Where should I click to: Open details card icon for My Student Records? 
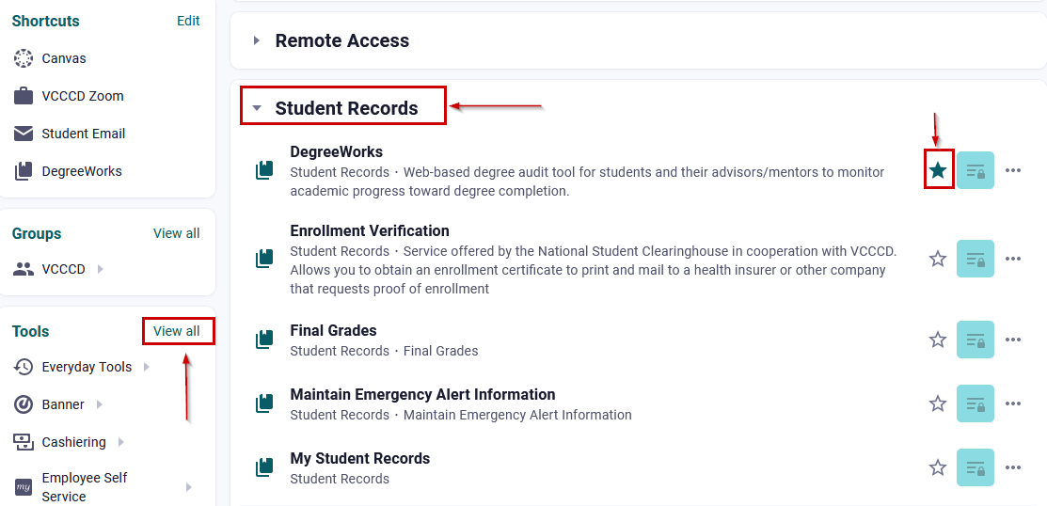point(975,467)
